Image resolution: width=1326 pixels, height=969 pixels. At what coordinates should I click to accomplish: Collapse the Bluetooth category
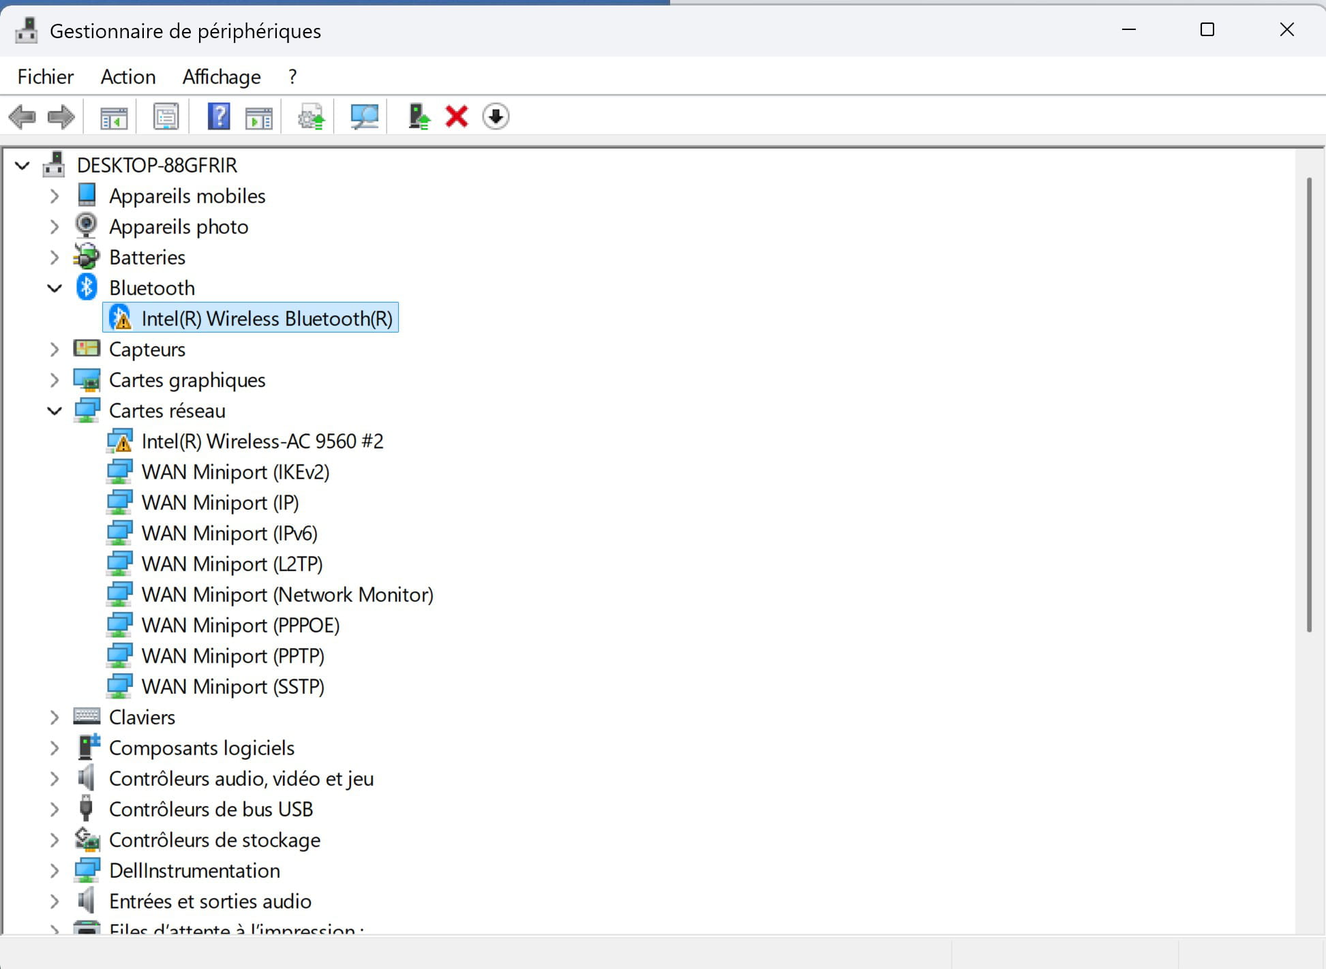(x=55, y=288)
